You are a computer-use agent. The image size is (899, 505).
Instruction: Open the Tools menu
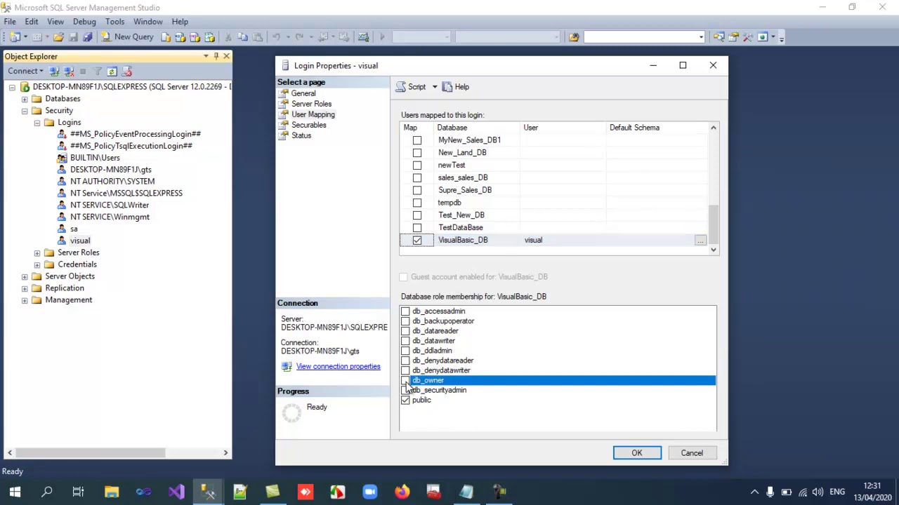point(114,22)
